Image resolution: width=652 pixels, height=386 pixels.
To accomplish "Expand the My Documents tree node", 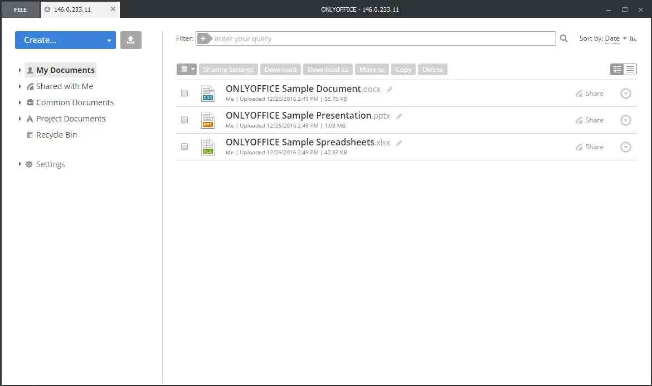I will point(20,70).
